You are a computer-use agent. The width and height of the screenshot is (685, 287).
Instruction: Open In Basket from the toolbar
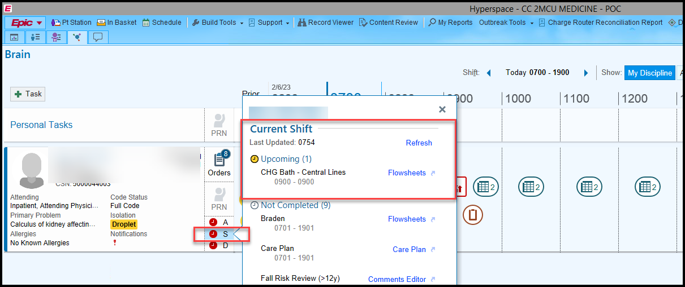(117, 23)
